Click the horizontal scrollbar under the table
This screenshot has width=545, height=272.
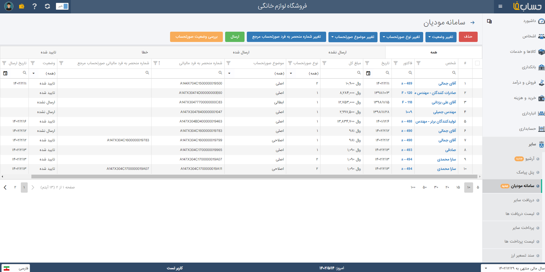[x=254, y=177]
